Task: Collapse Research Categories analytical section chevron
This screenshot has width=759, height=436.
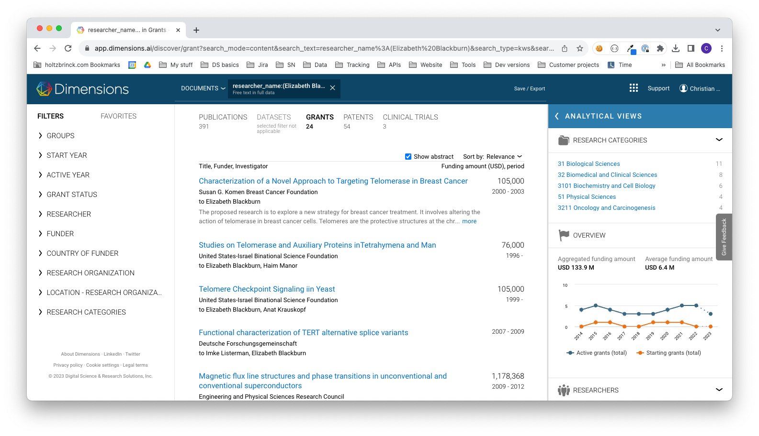Action: click(719, 140)
